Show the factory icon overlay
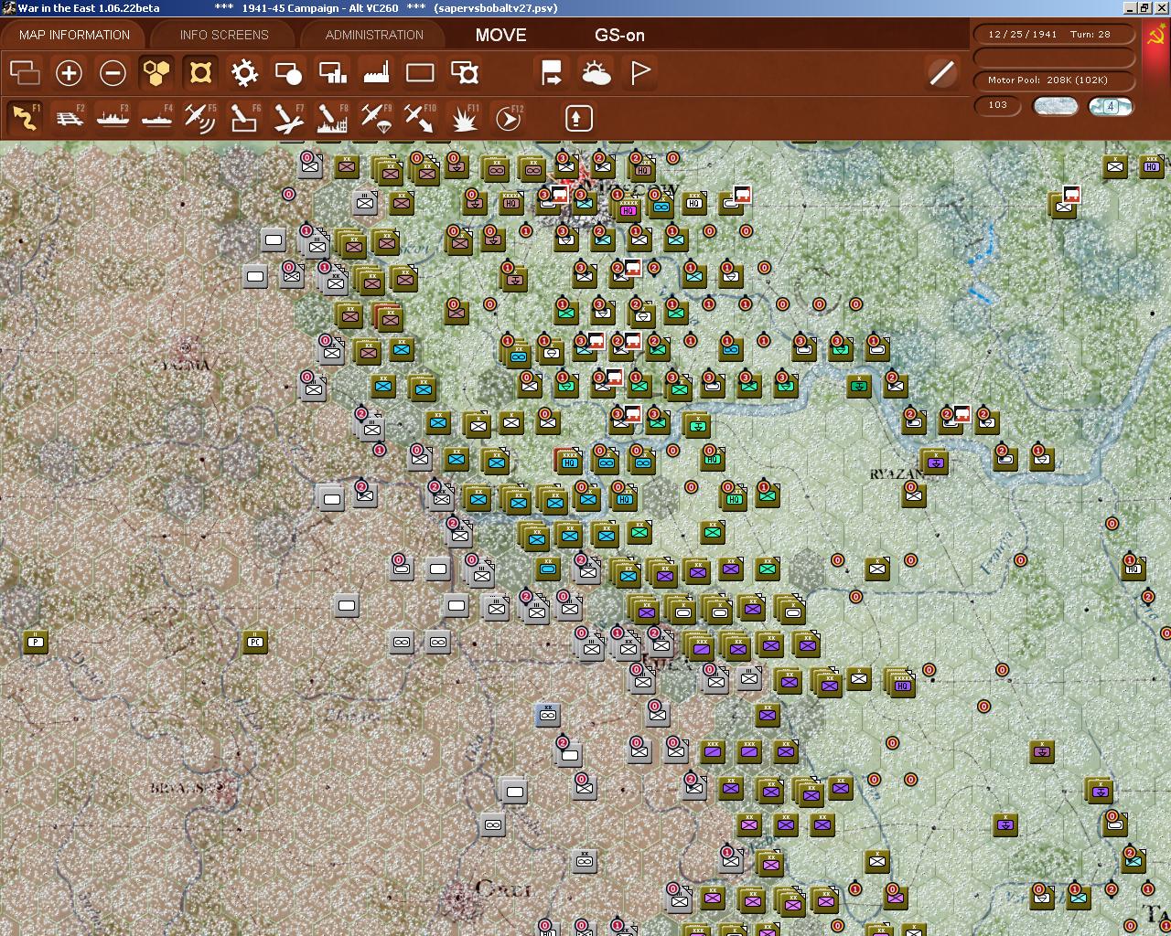This screenshot has height=936, width=1171. [376, 73]
